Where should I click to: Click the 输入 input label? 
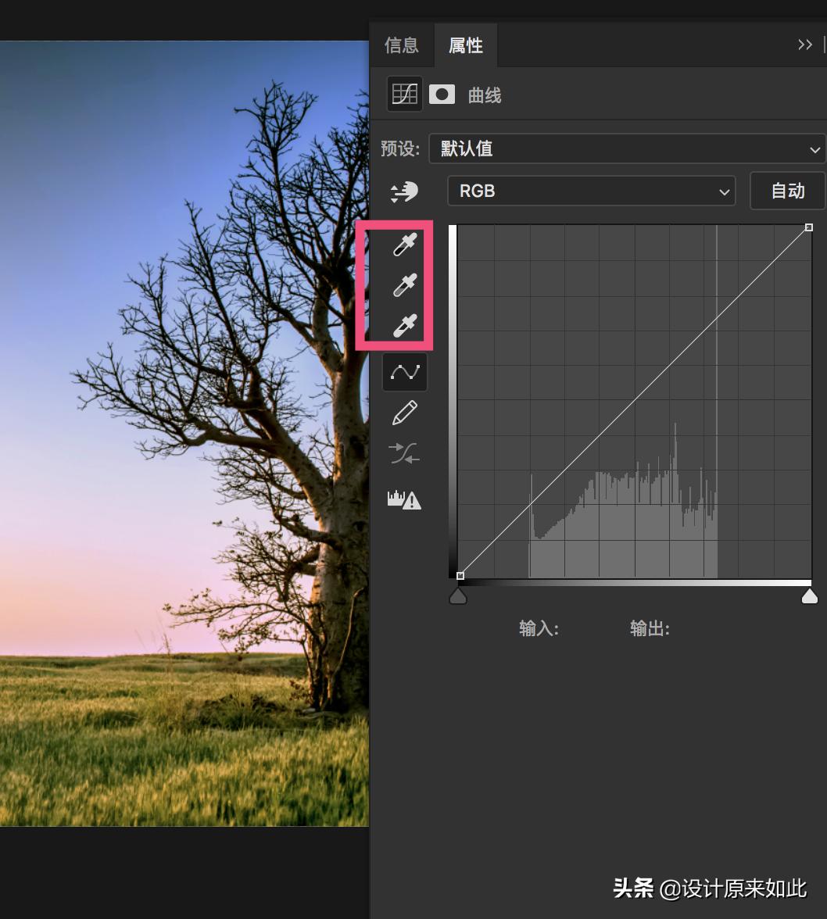coord(539,629)
